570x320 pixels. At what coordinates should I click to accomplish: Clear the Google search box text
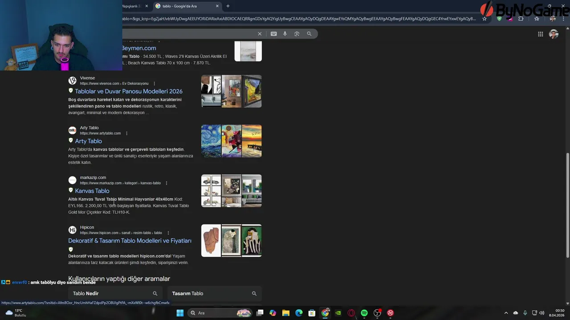260,34
